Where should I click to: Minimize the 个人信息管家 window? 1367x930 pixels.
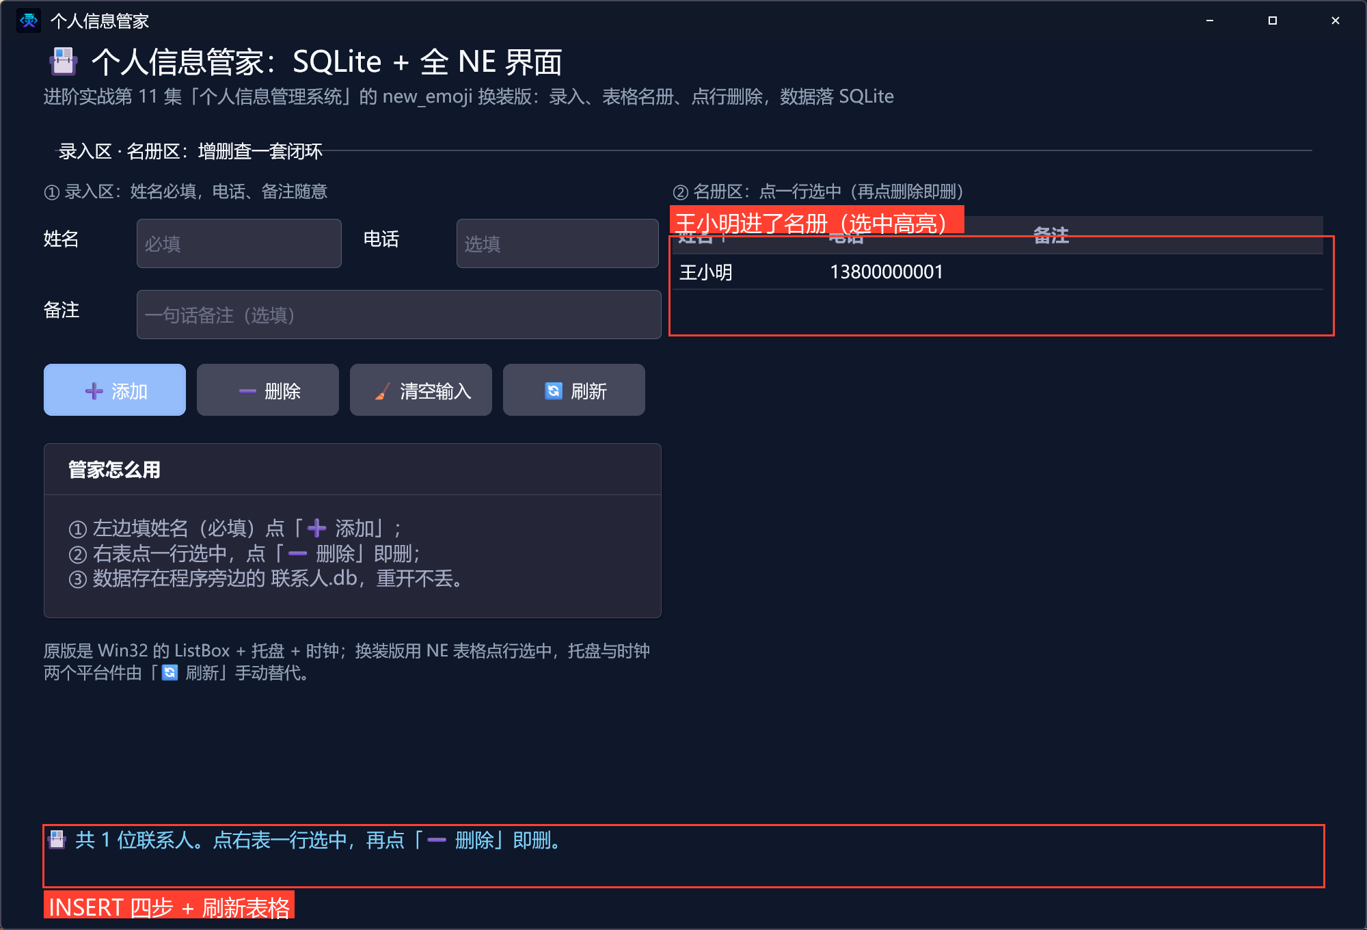(1210, 21)
